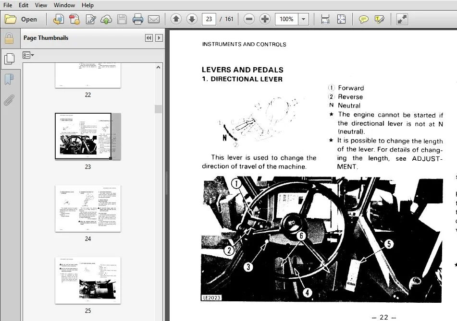This screenshot has width=457, height=321.
Task: Select the Page Thumbnails panel icon
Action: pos(10,59)
